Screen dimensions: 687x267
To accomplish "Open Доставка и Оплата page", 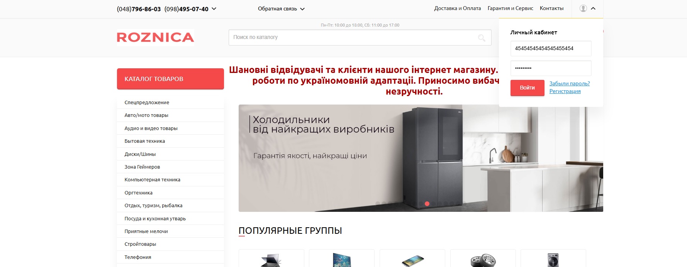I will point(457,8).
